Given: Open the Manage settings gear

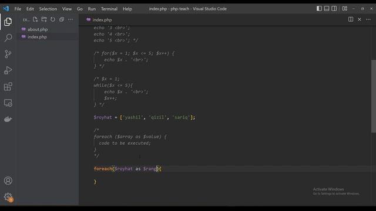Looking at the screenshot, I should [x=8, y=197].
